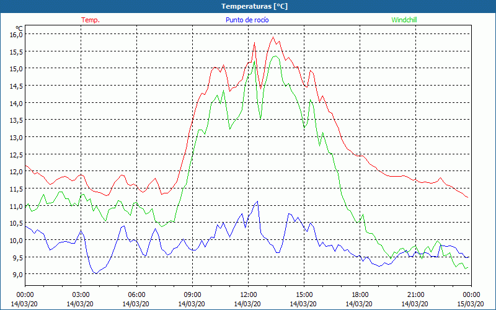Click the 11,5 y-axis value
The height and width of the screenshot is (310, 496).
[x=17, y=189]
